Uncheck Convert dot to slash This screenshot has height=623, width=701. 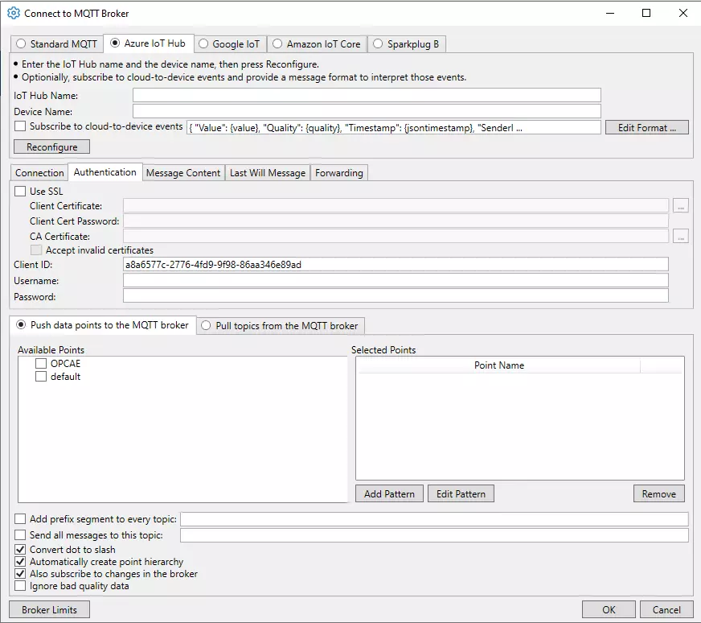click(20, 549)
